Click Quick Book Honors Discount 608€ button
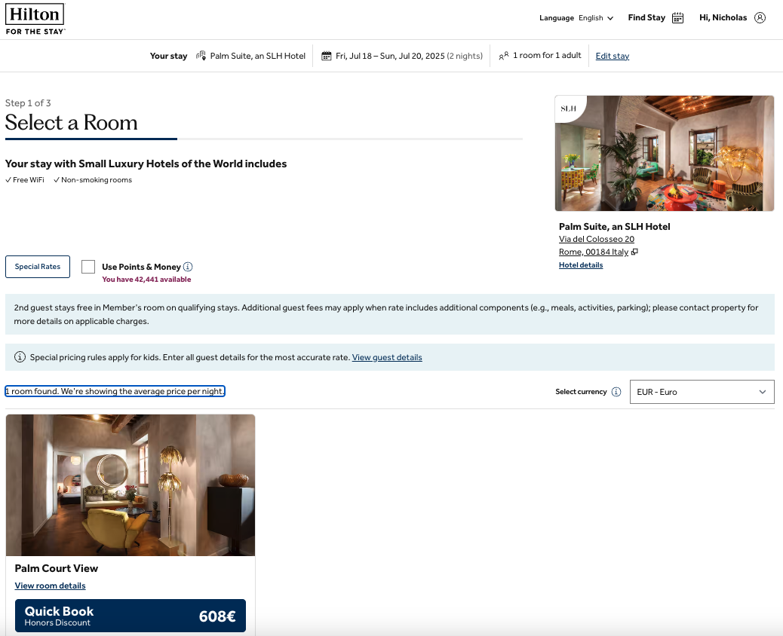The width and height of the screenshot is (783, 636). (130, 616)
